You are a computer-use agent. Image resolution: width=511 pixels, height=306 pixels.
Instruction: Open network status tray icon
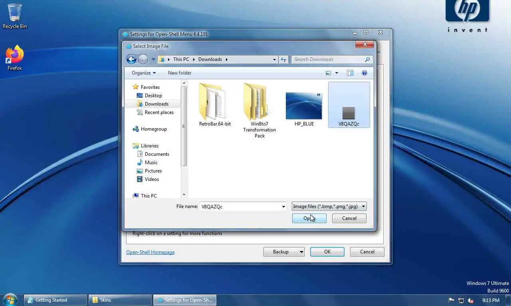point(461,300)
